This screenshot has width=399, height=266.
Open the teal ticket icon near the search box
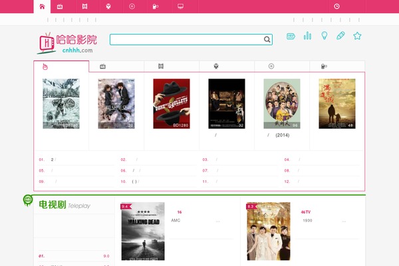(291, 37)
